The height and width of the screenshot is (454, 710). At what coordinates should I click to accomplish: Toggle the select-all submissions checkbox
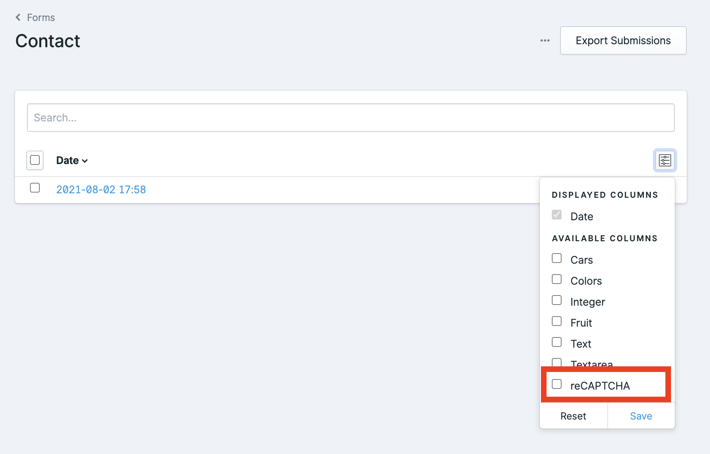pyautogui.click(x=35, y=160)
